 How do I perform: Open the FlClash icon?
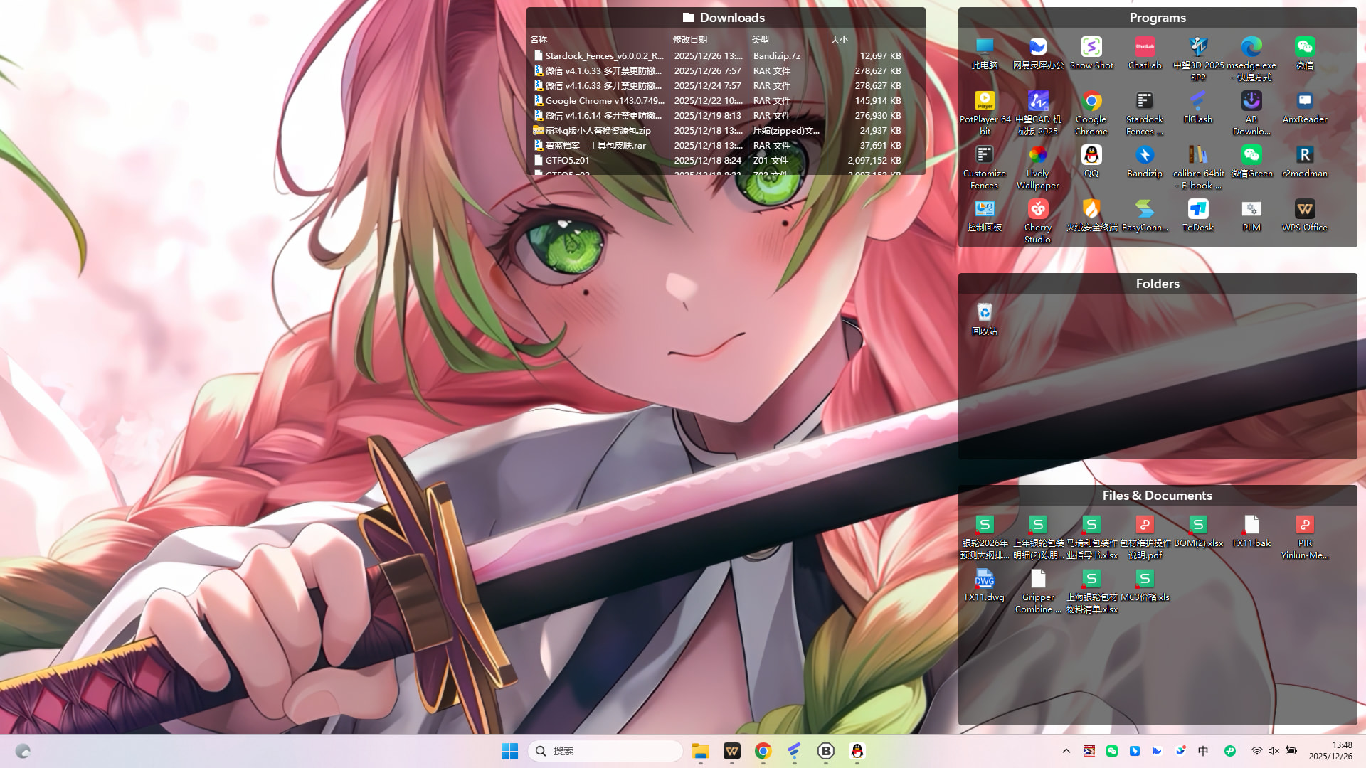click(1197, 102)
